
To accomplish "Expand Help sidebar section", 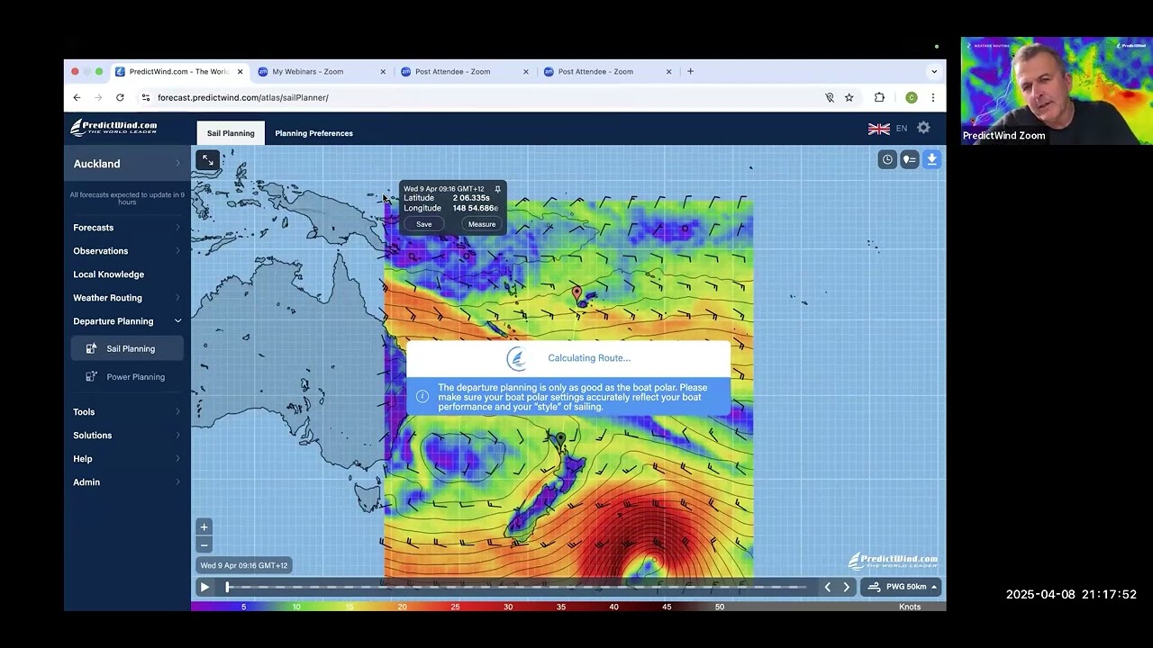I will pyautogui.click(x=127, y=459).
